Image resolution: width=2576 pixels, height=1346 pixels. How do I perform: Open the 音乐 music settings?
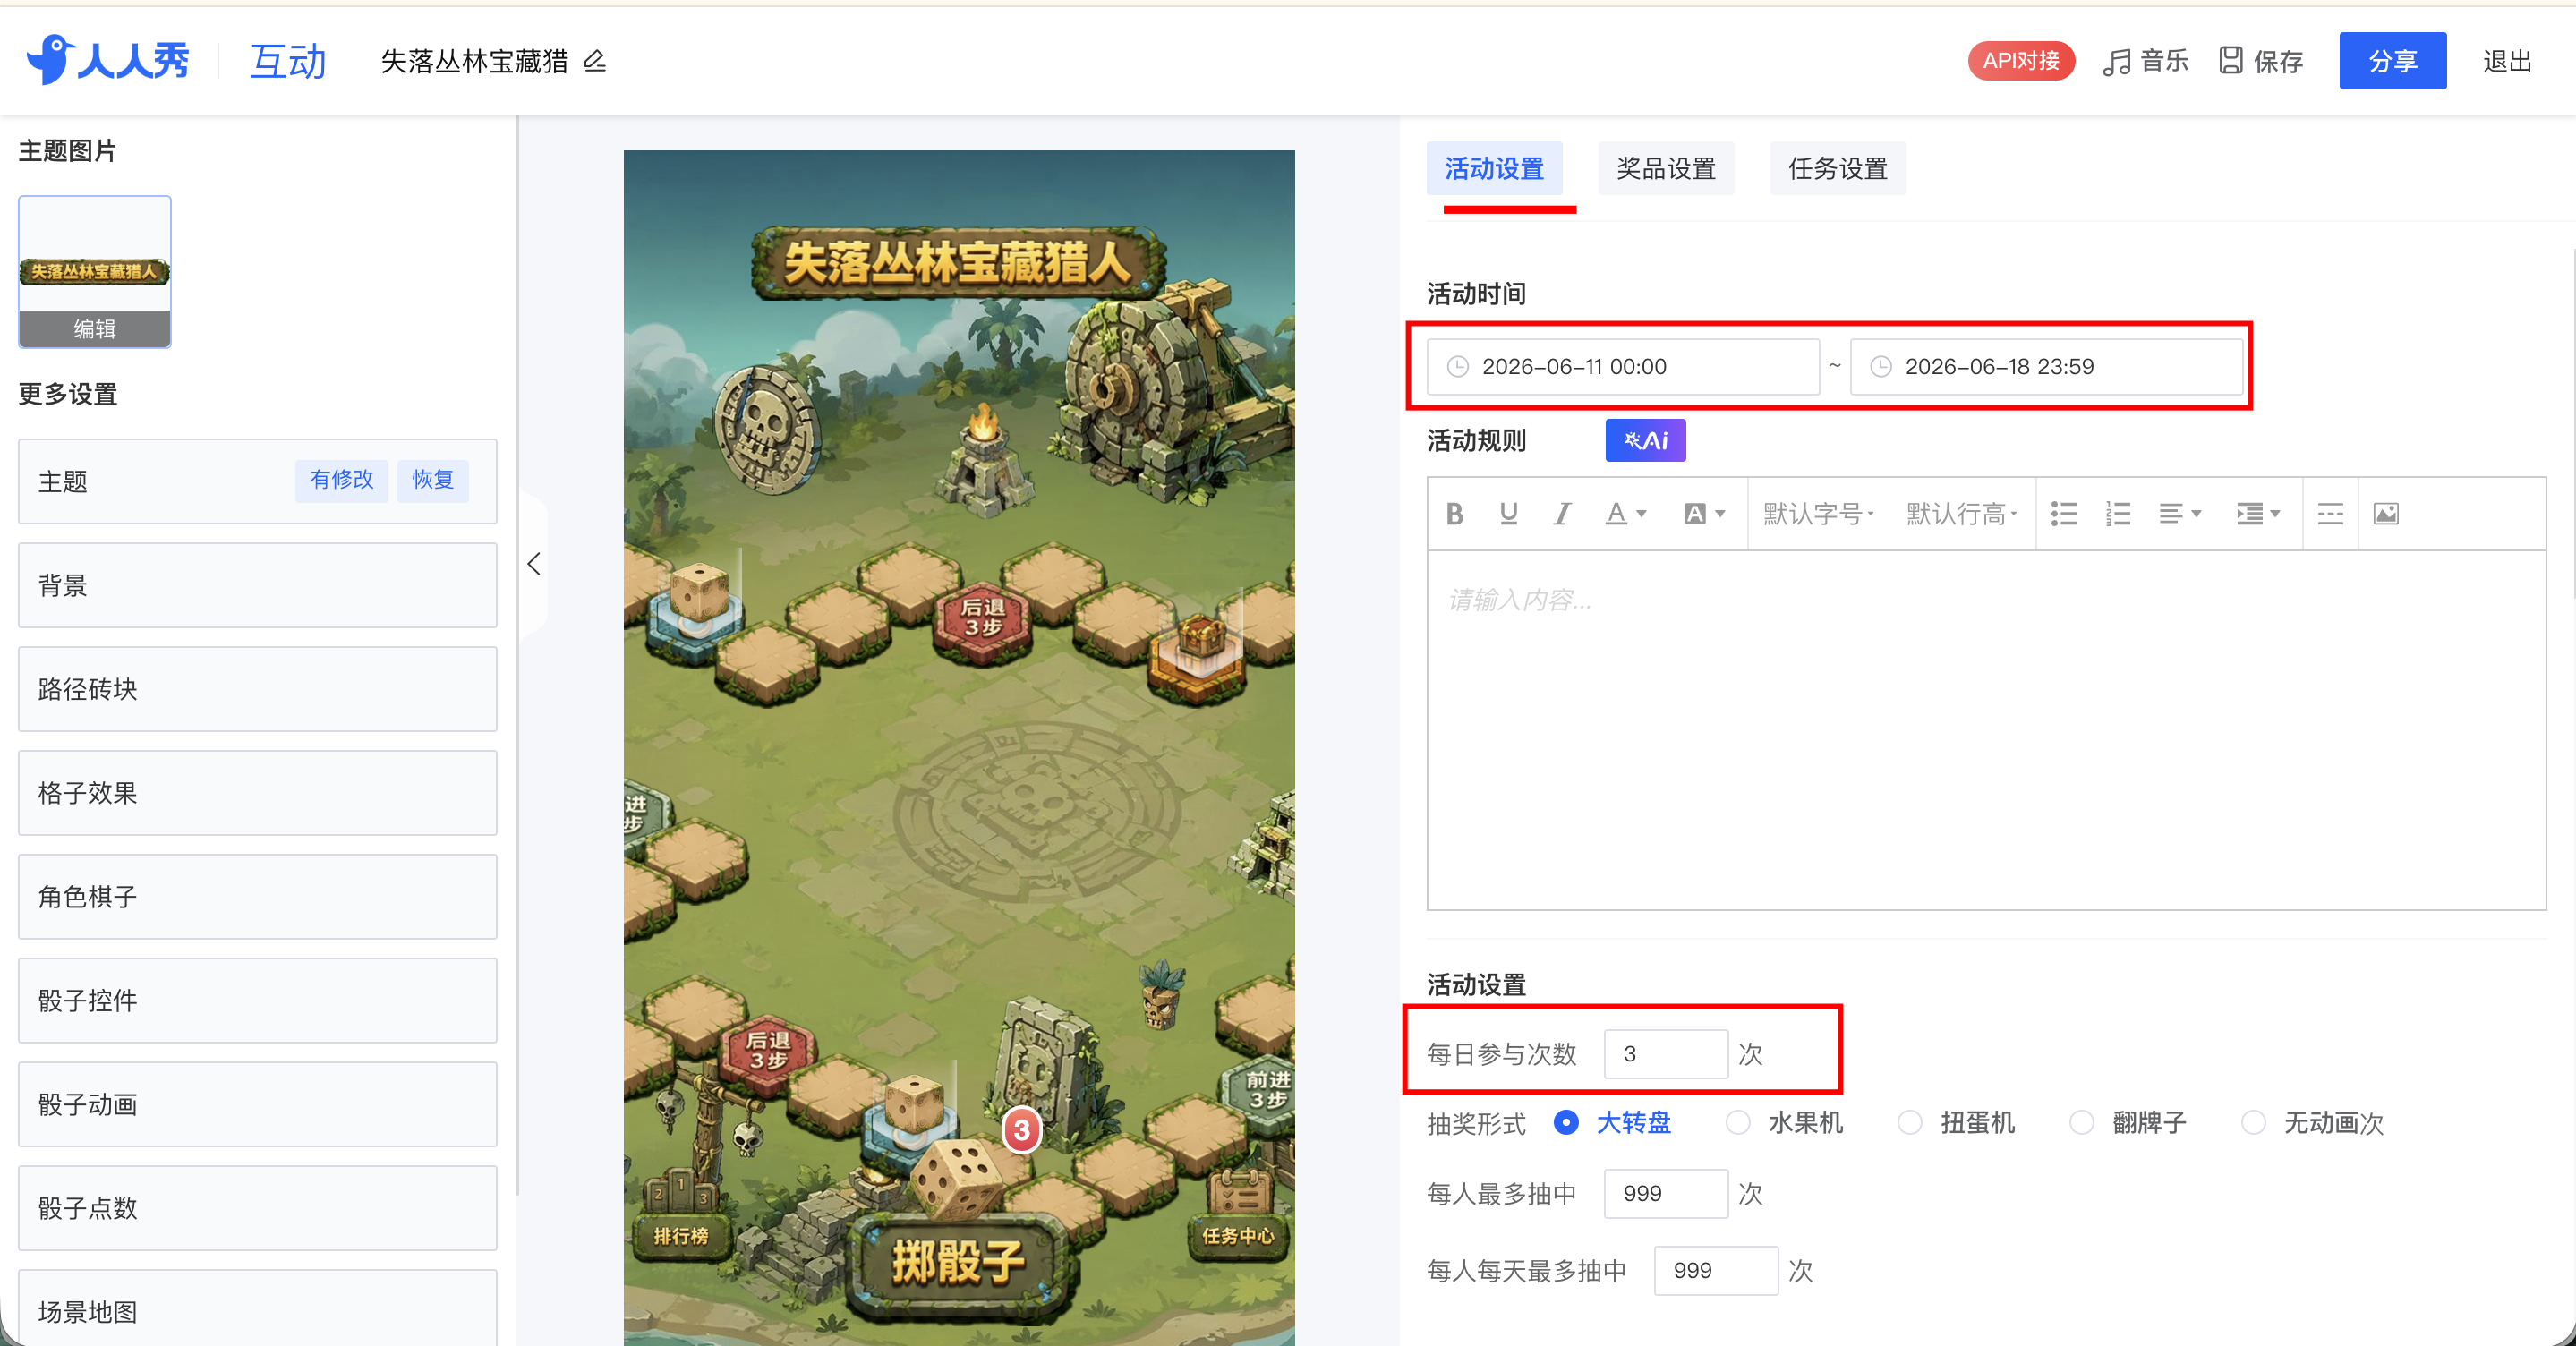[x=2145, y=61]
